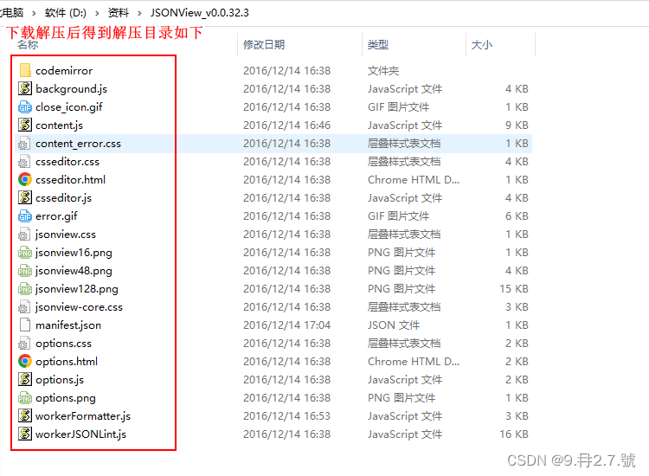Screen dimensions: 649x476
Task: Select the file name jsonview128.png
Action: [x=77, y=289]
